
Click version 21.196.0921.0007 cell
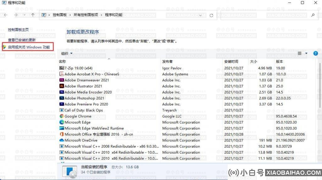point(290,140)
